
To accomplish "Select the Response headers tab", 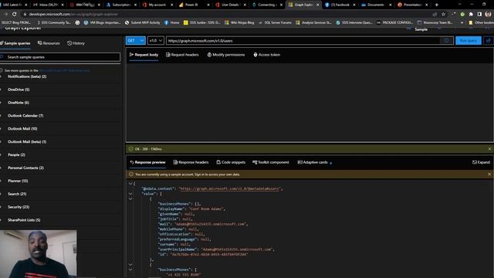I will [x=191, y=162].
